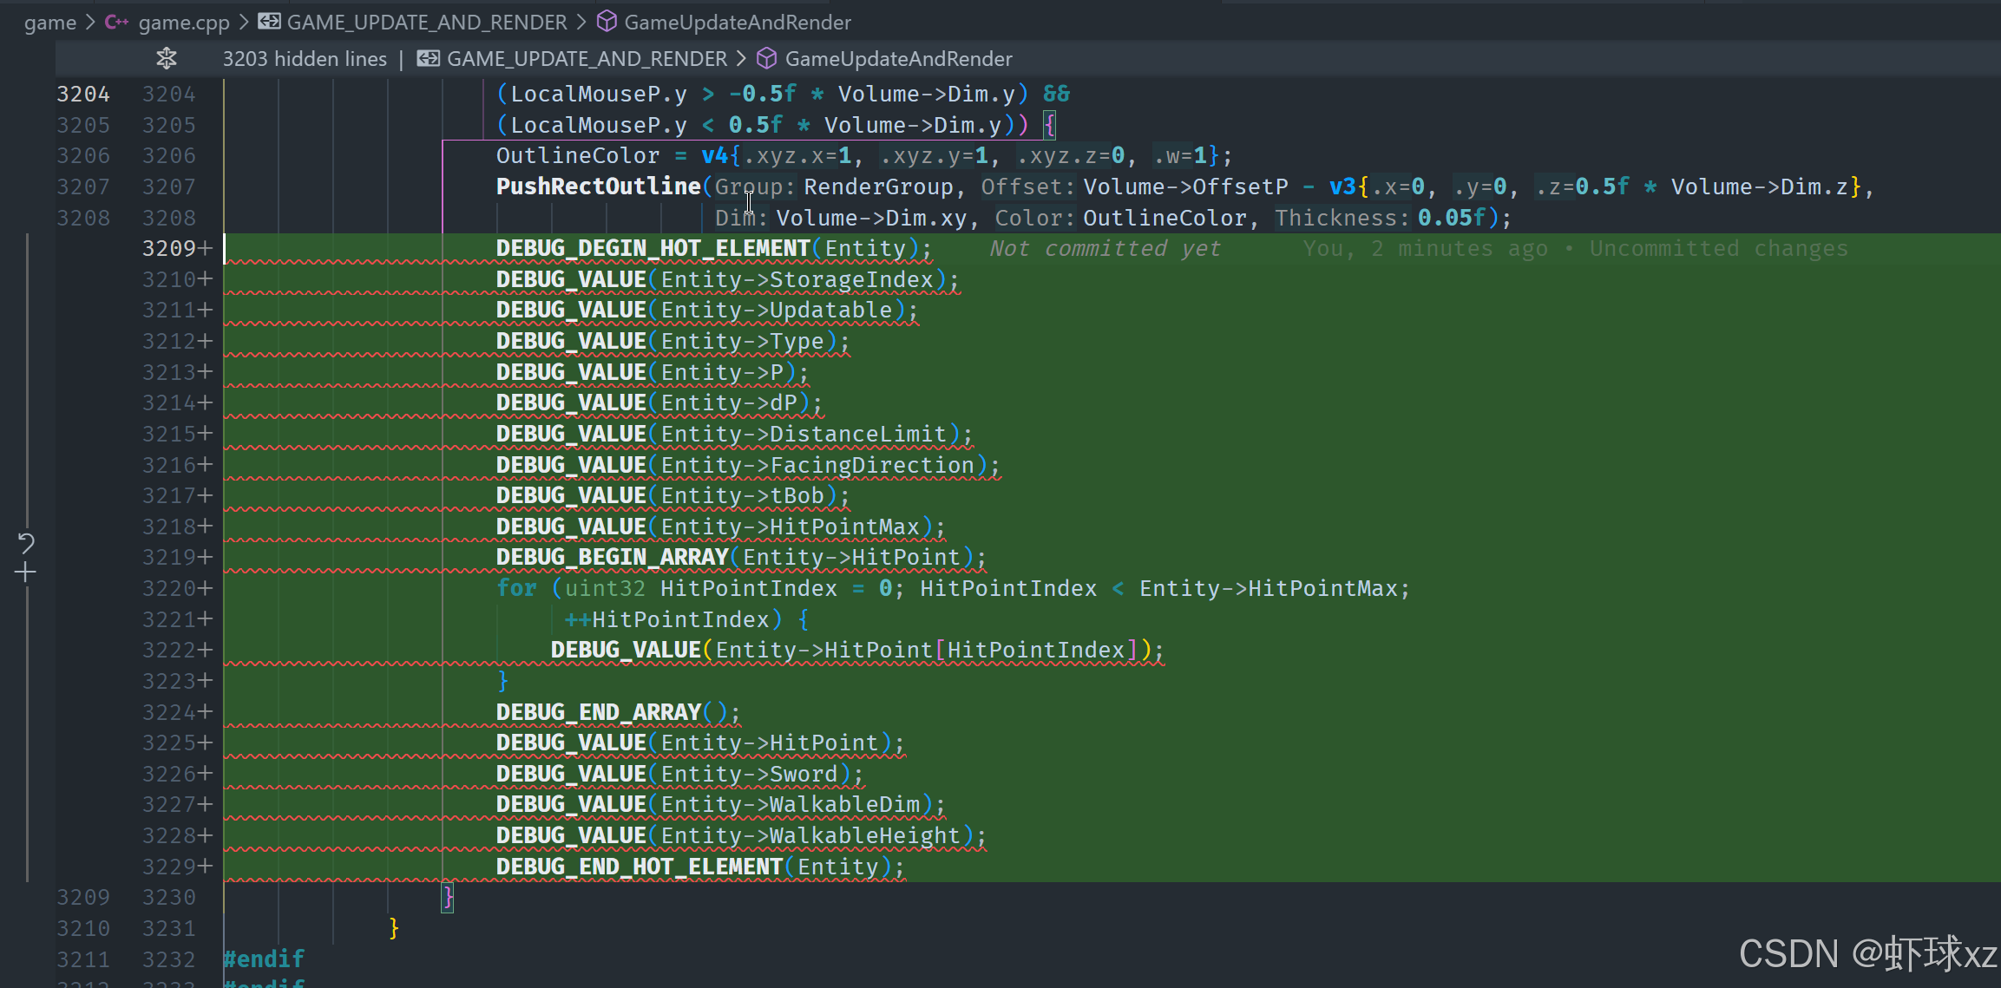Image resolution: width=2001 pixels, height=988 pixels.
Task: Click the purple cube icon in the top breadcrumb
Action: 607,22
